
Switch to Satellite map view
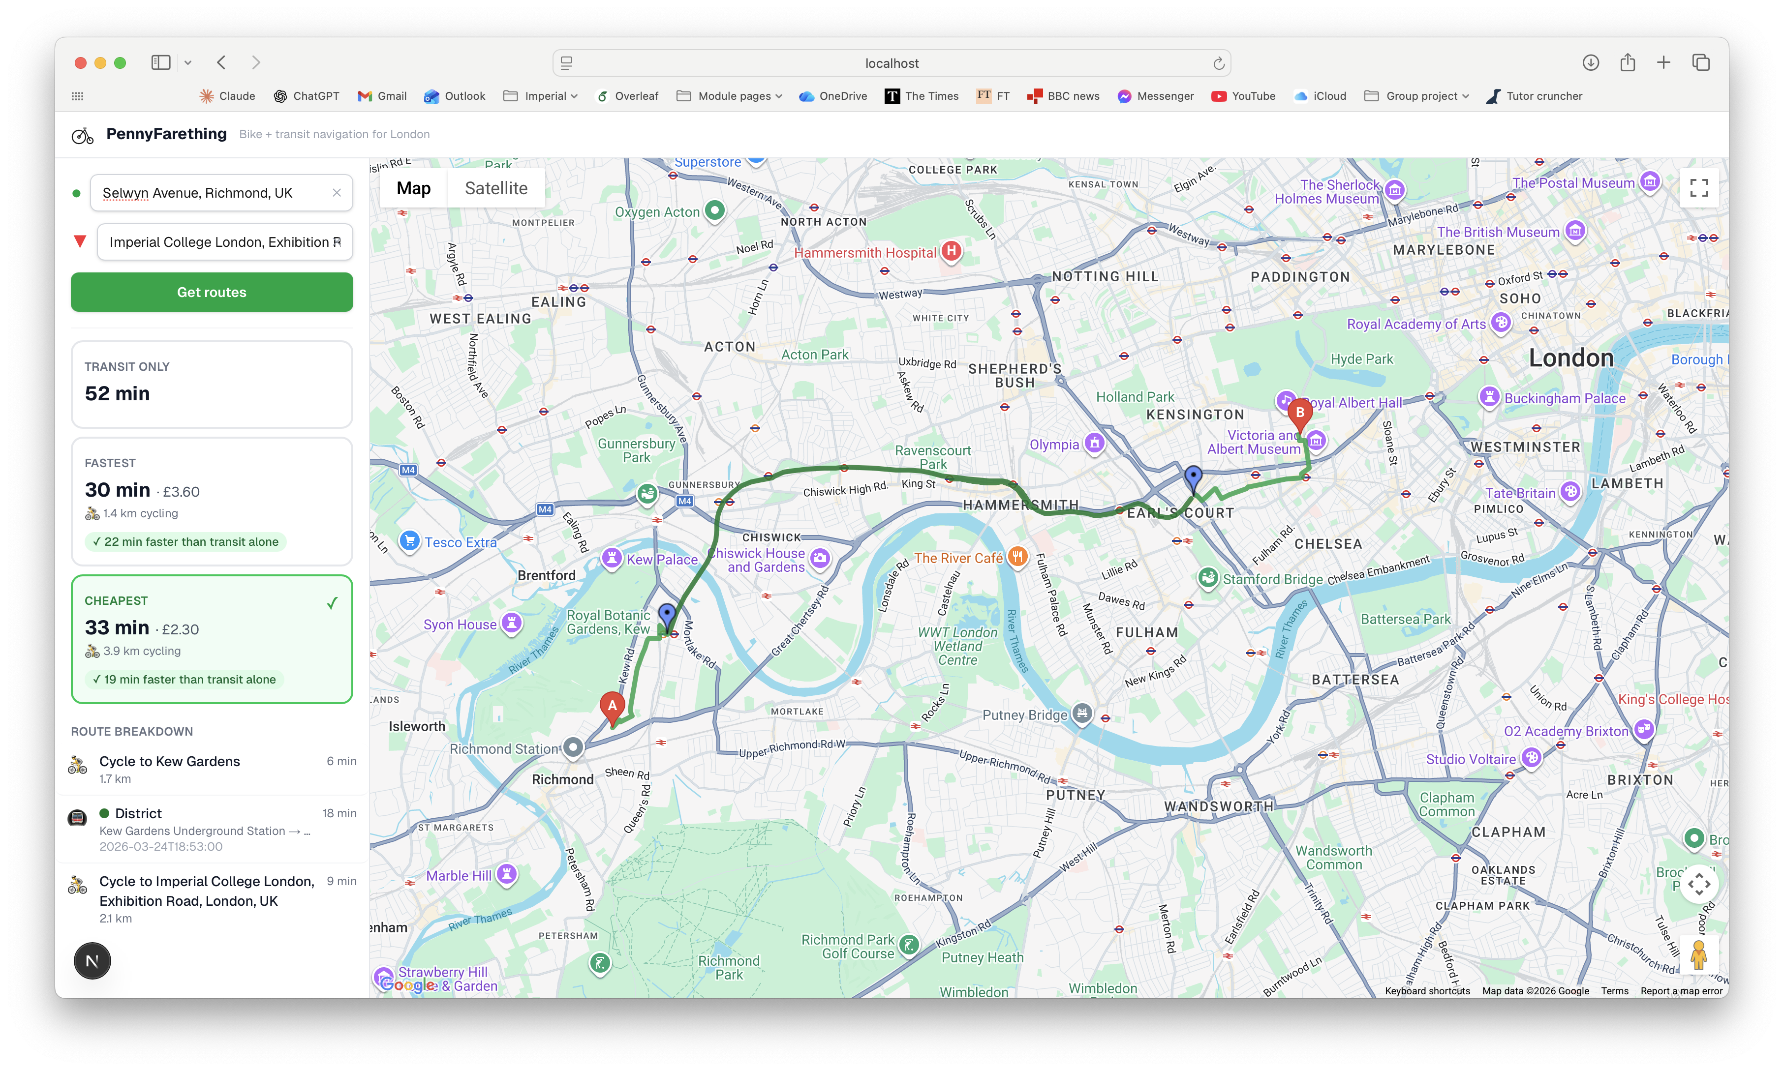pyautogui.click(x=496, y=188)
